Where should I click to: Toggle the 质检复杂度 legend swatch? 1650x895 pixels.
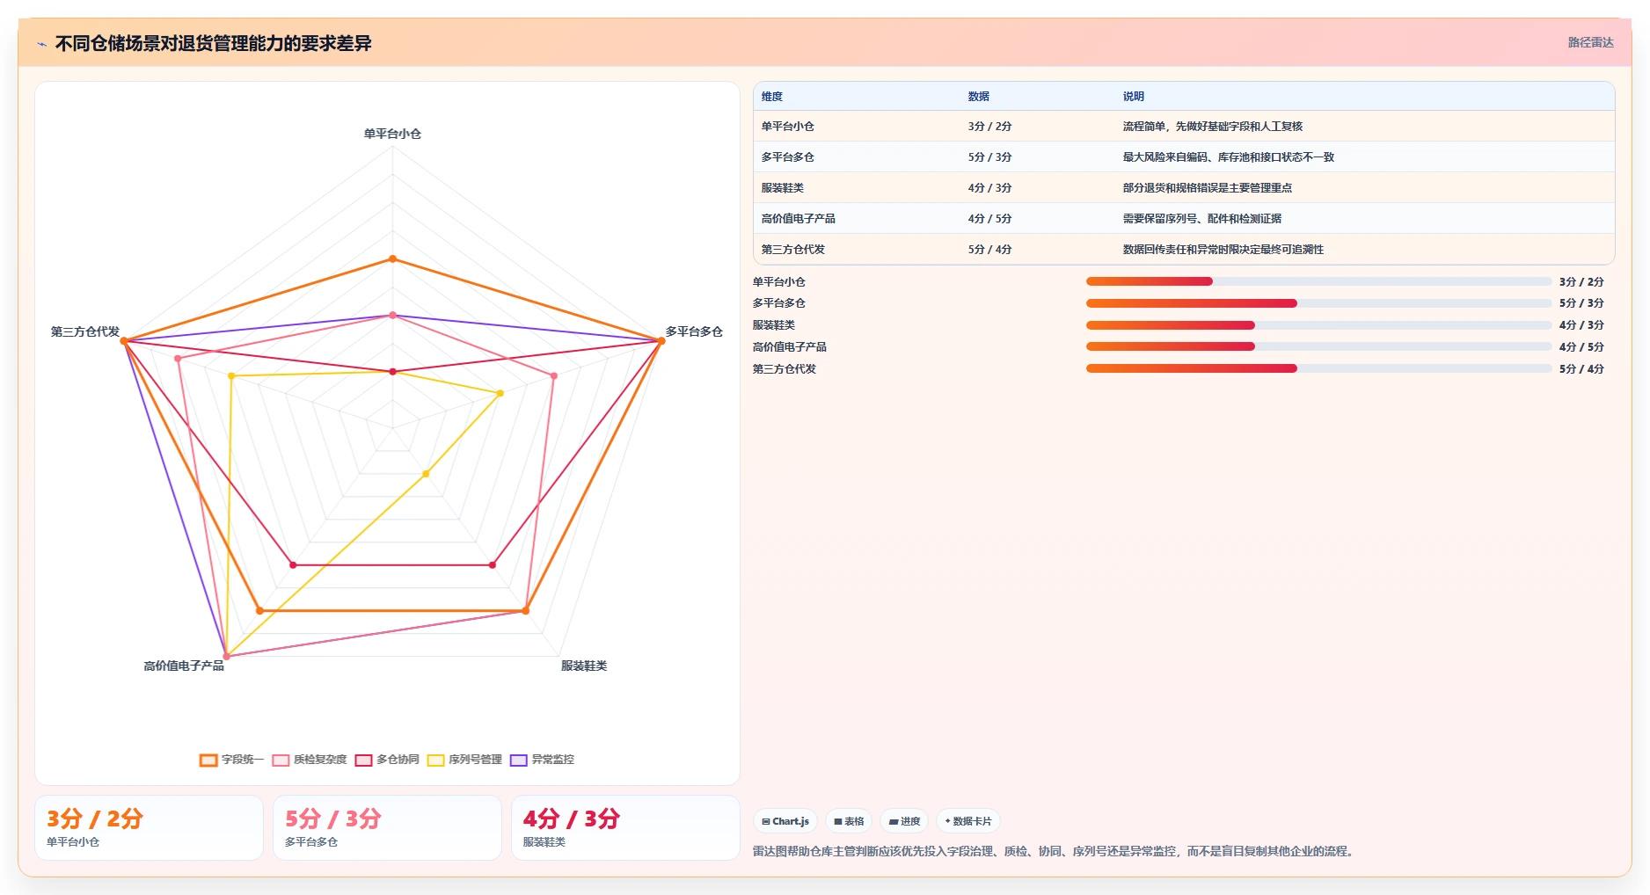(281, 760)
